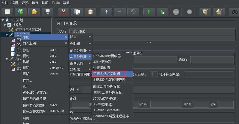
Task: Choose 复写 from the context menu
Action: coord(45,68)
